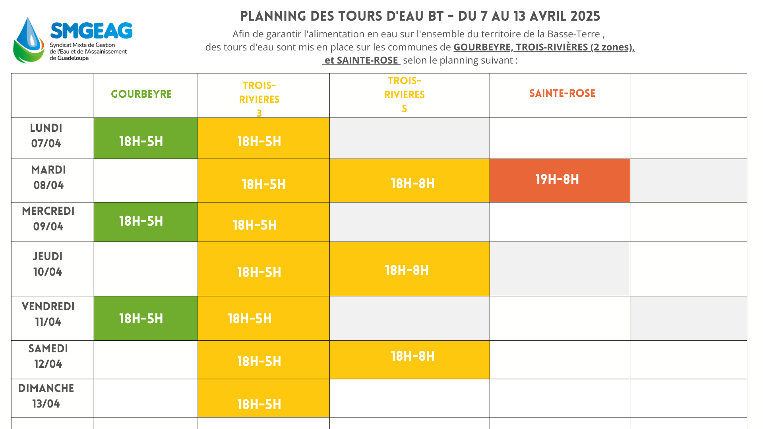Select the SAINTE-ROSE column header
Viewport: 763px width, 429px height.
click(562, 93)
